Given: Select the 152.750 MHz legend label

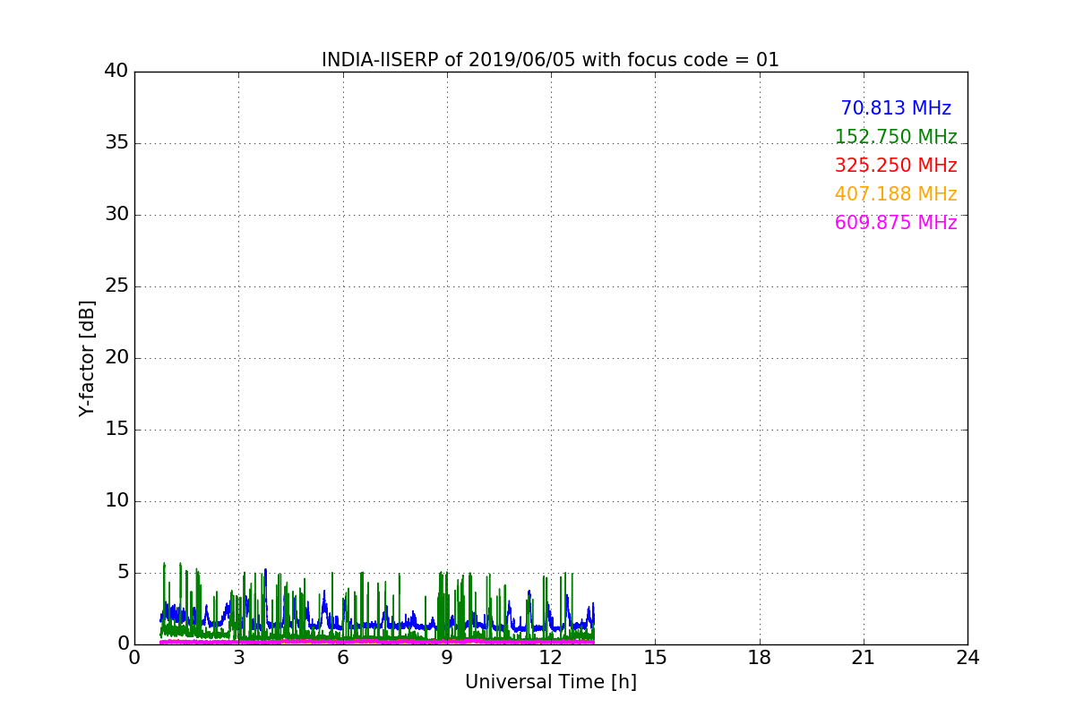Looking at the screenshot, I should [x=896, y=137].
